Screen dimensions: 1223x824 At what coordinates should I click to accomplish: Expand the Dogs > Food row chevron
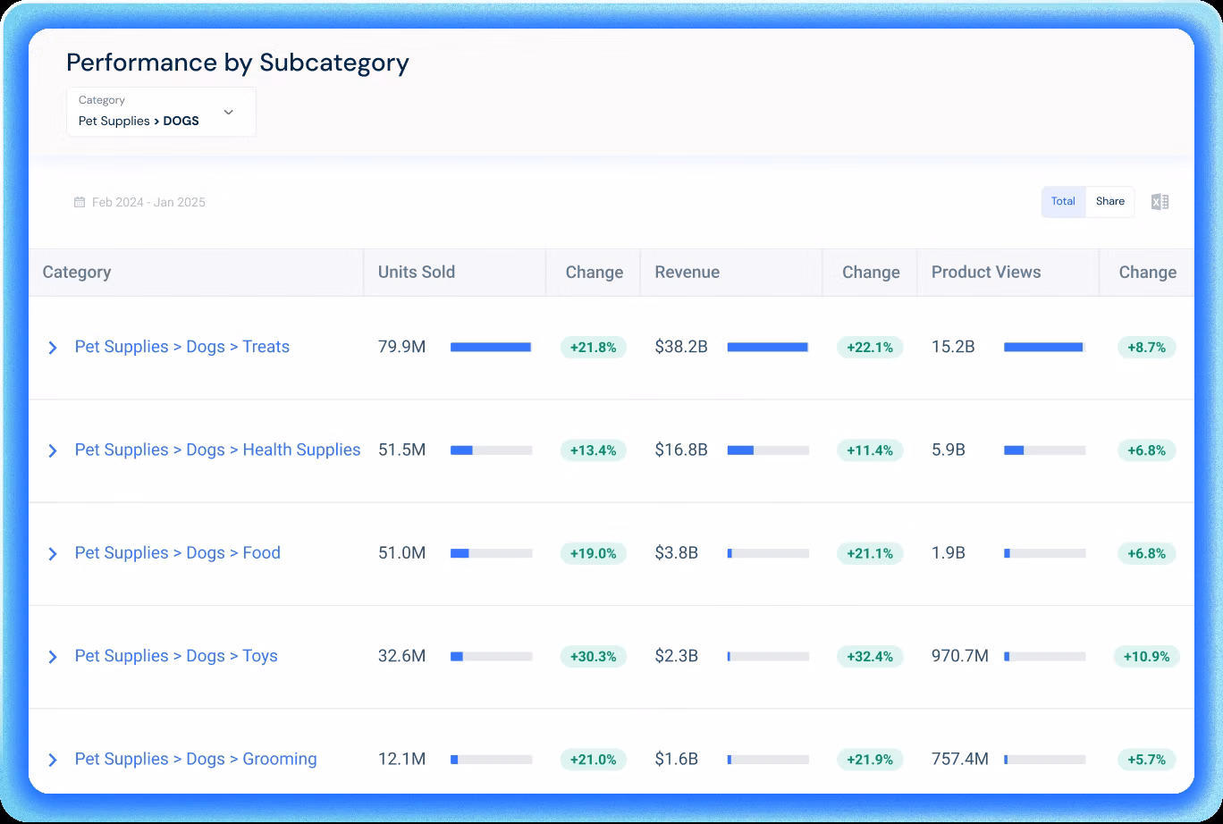pos(53,554)
